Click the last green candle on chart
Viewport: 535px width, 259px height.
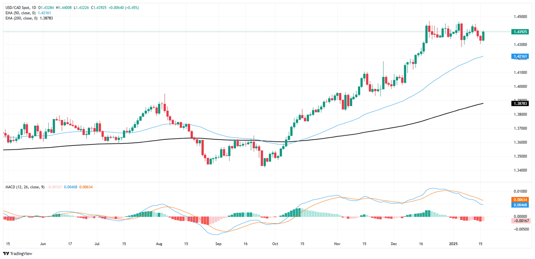point(483,36)
